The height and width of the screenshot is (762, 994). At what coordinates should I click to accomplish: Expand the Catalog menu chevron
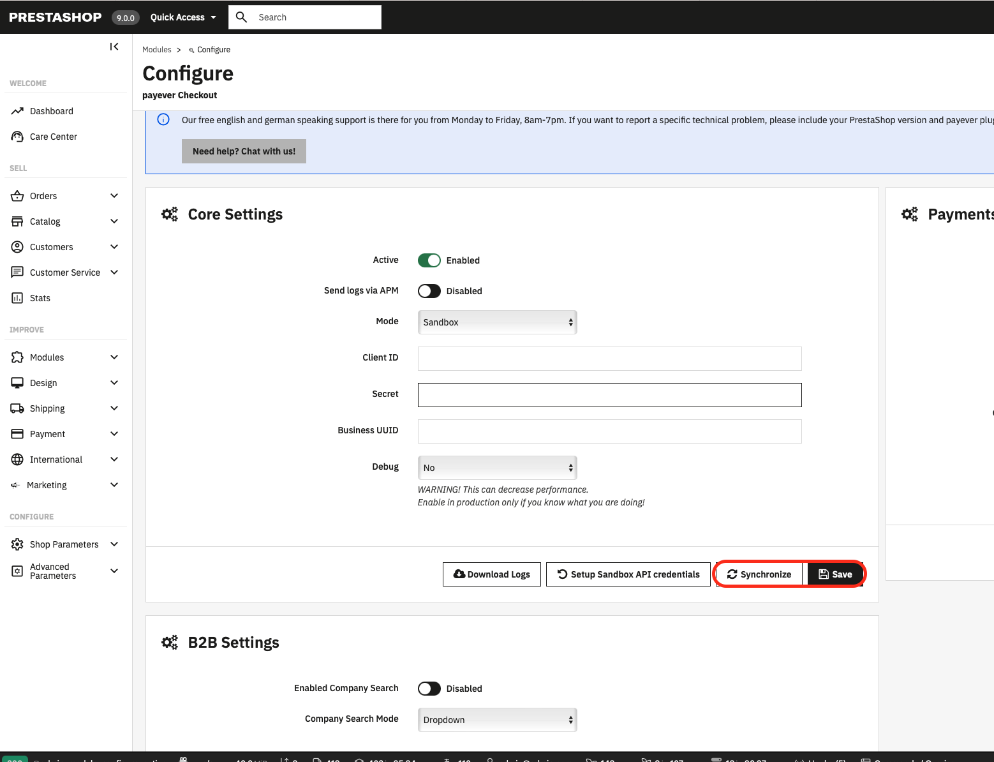click(x=114, y=221)
